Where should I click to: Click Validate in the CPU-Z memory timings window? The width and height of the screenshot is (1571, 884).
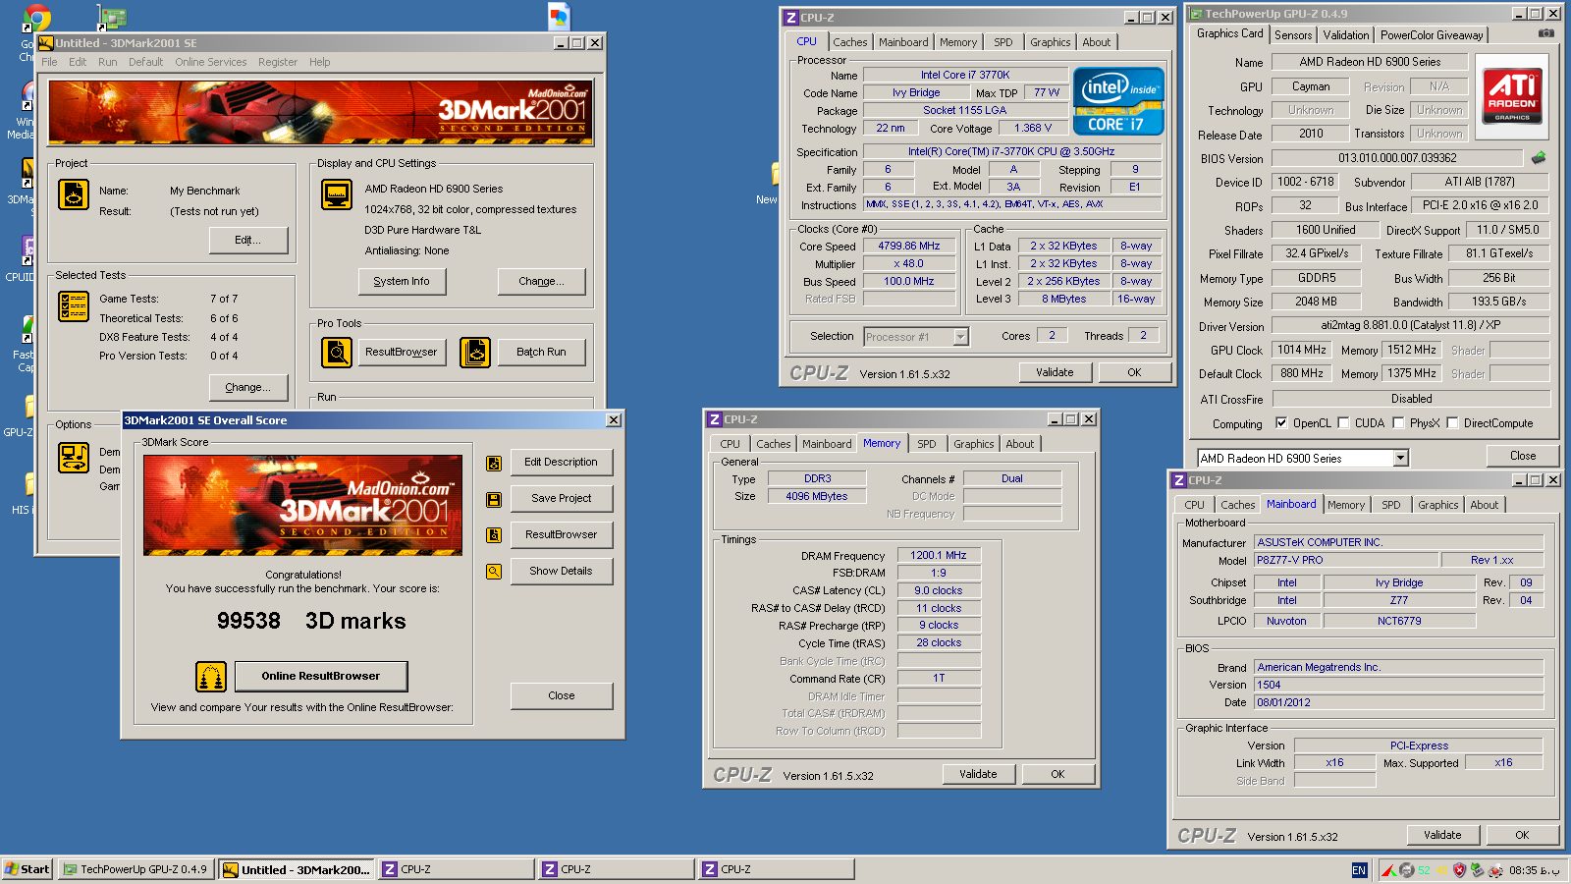pos(978,774)
